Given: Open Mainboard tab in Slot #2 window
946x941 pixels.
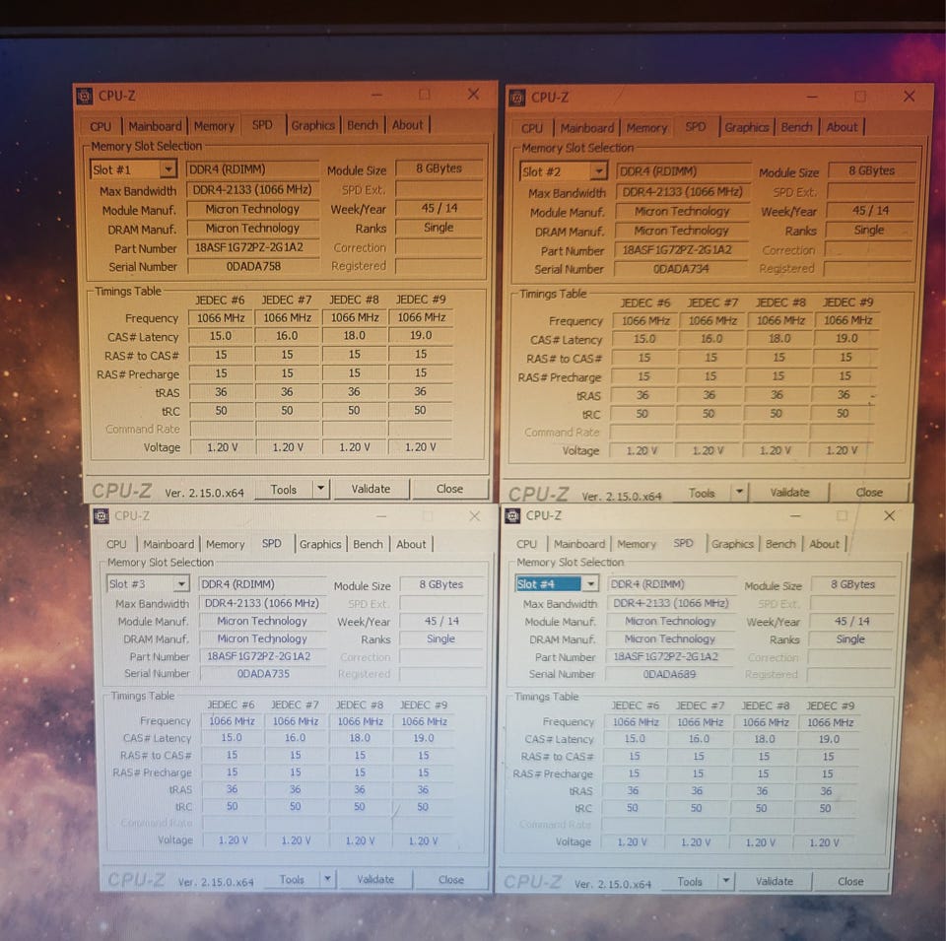Looking at the screenshot, I should 587,128.
